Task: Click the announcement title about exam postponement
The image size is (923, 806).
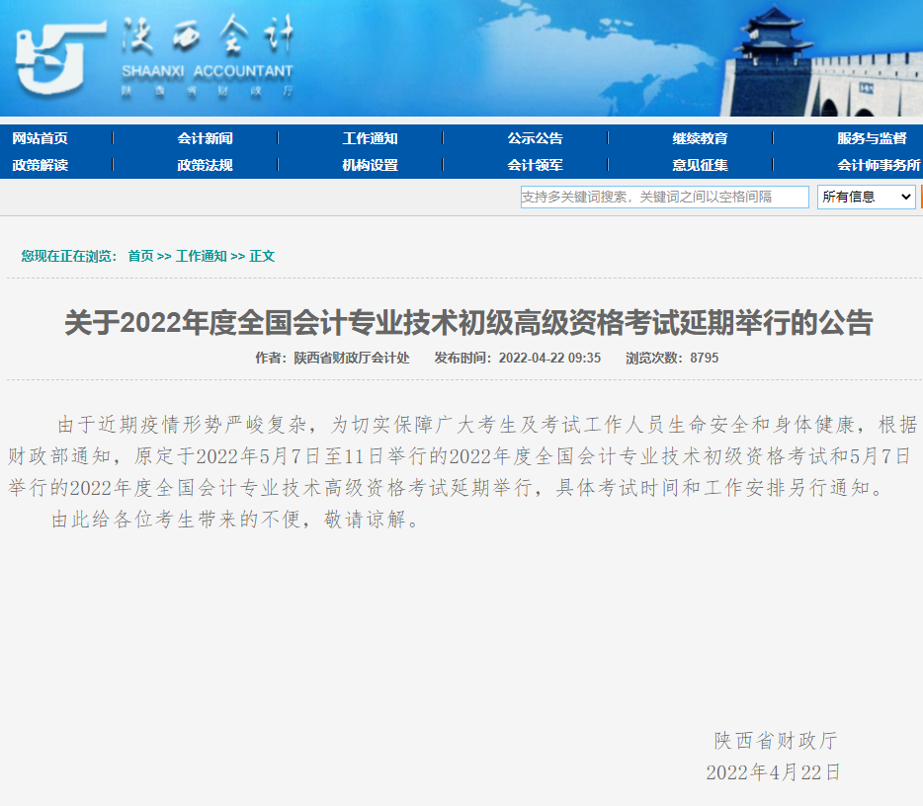Action: pyautogui.click(x=461, y=319)
